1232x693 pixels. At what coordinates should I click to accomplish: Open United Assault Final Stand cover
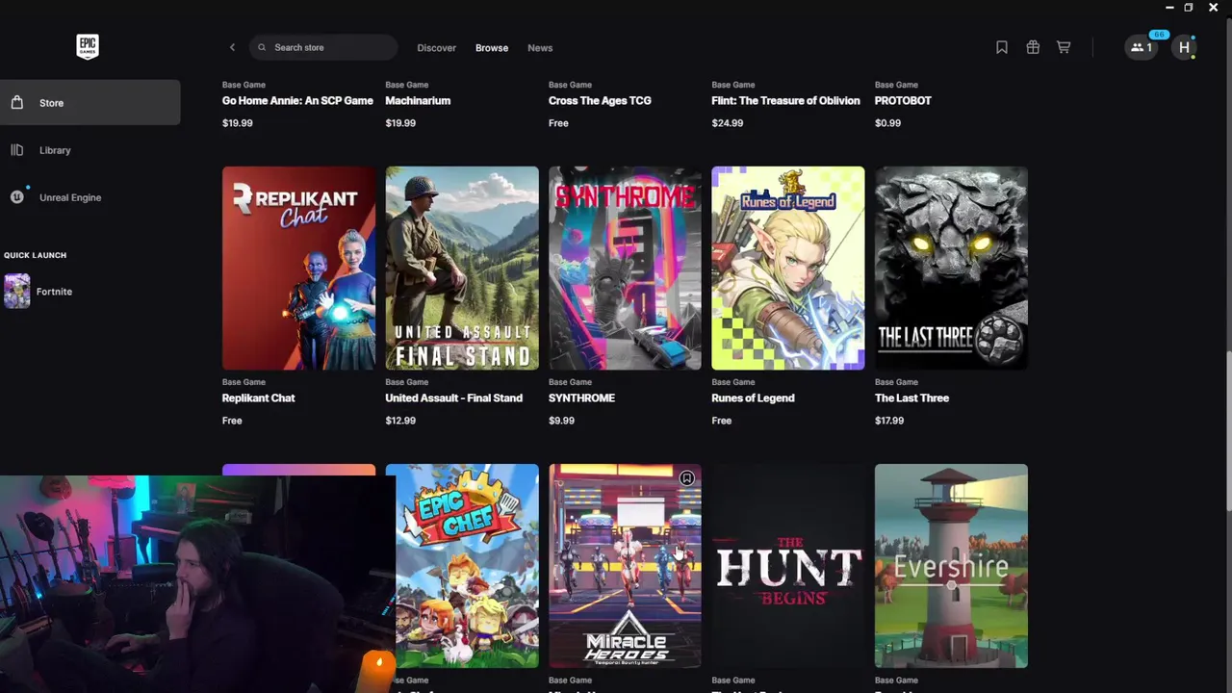(462, 268)
